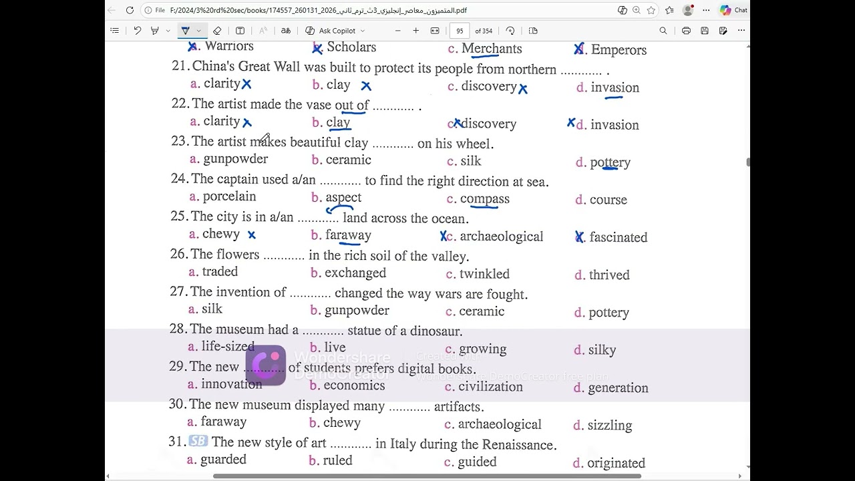Open the table of contents sidebar
This screenshot has width=855, height=481.
coord(114,31)
